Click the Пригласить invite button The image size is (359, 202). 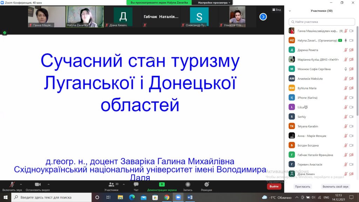coord(303,187)
